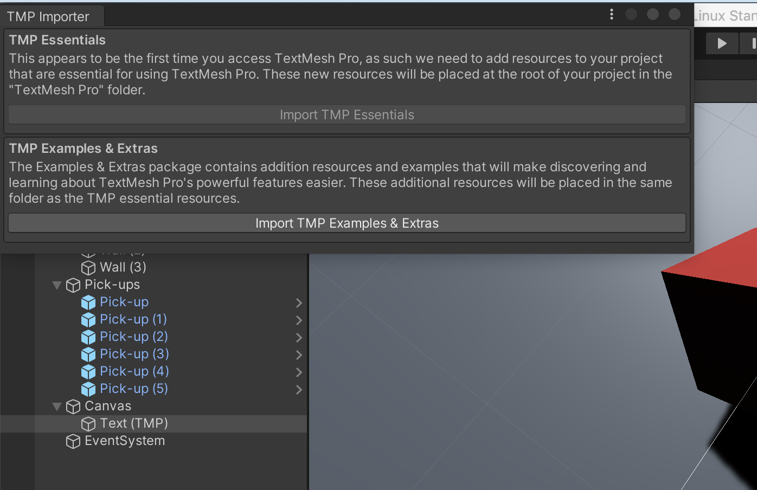
Task: Click the first window control dot in TMP Importer
Action: pyautogui.click(x=631, y=14)
